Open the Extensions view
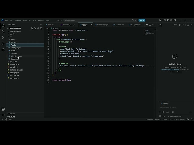Image resolution: width=194 pixels, height=145 pixels. (3, 50)
